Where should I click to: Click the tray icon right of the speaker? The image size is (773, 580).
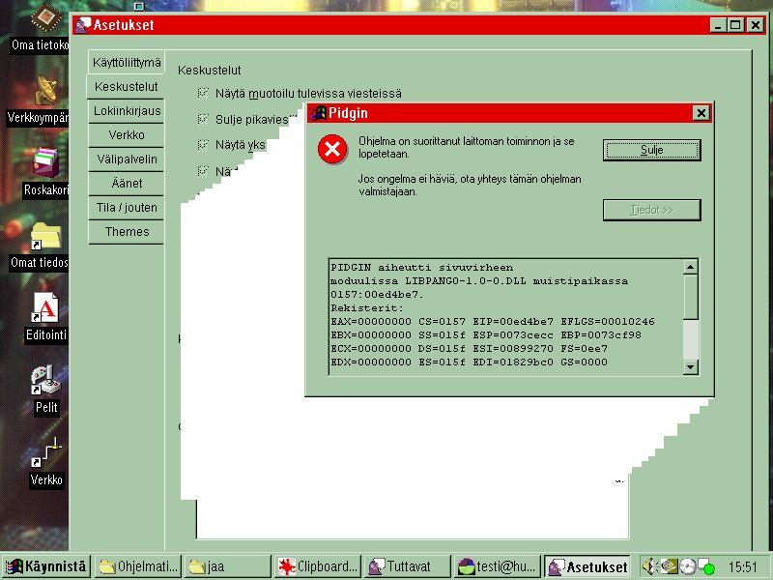(669, 566)
